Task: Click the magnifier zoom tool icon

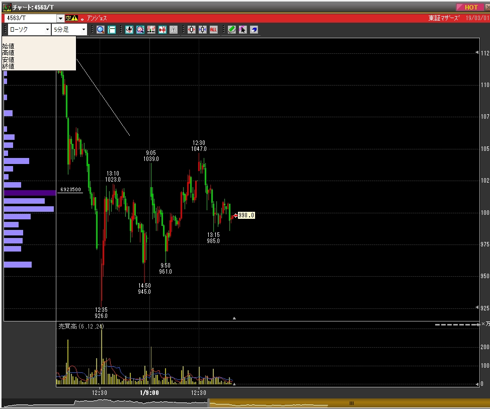Action: (100, 30)
